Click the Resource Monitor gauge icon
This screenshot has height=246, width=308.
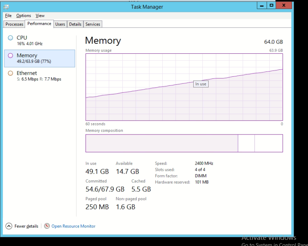[47, 226]
